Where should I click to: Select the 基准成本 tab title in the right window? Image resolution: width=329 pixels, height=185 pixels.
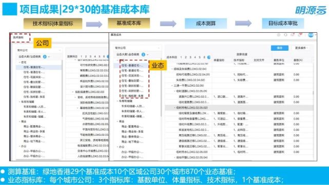116,35
